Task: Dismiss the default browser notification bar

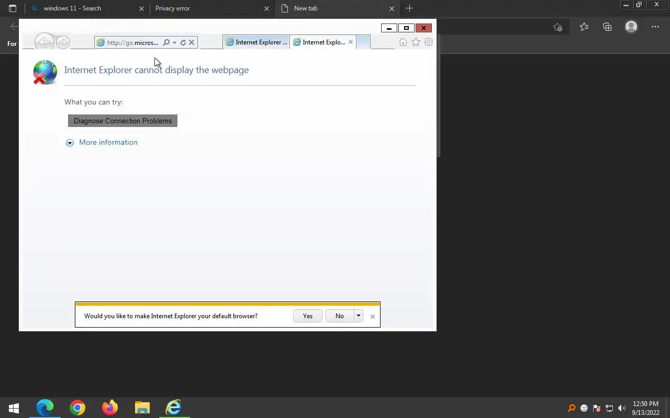Action: click(373, 317)
